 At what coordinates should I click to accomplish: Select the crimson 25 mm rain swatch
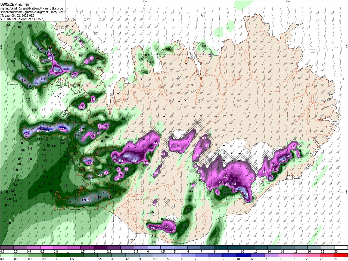pos(327,255)
